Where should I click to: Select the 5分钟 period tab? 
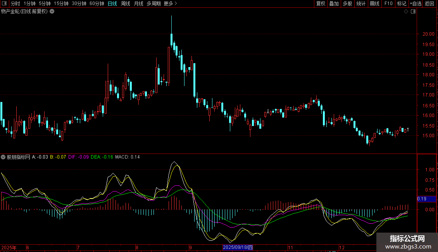click(x=44, y=3)
